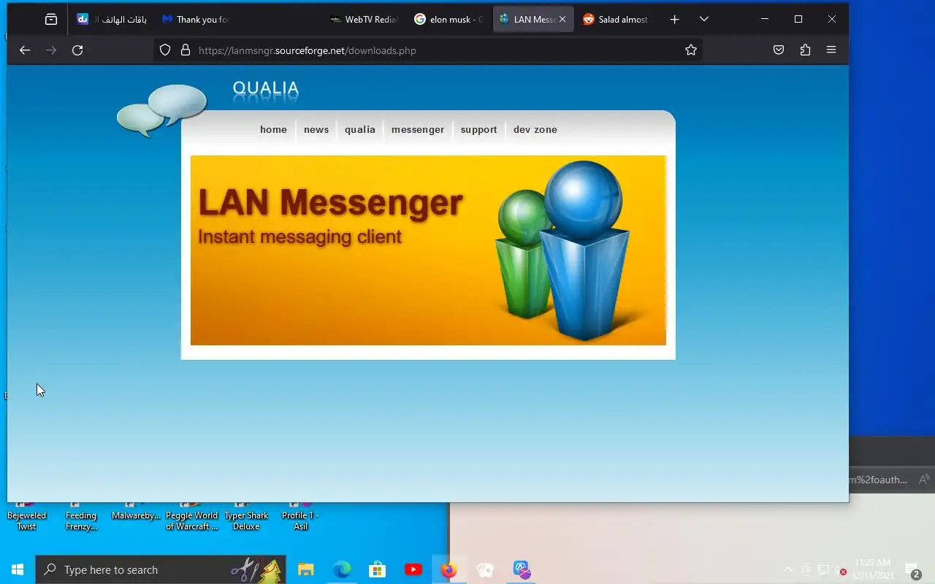The height and width of the screenshot is (584, 935).
Task: Click the Firefox taskbar icon
Action: [x=449, y=569]
